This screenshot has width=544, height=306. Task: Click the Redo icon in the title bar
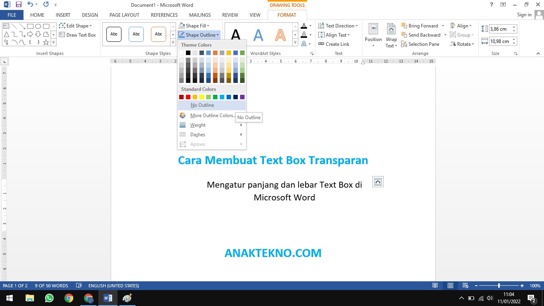click(46, 5)
